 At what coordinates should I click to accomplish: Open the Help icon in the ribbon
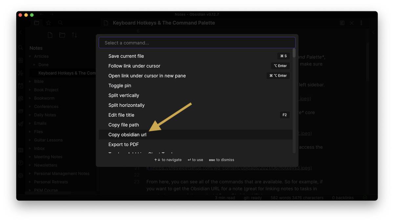pyautogui.click(x=21, y=163)
